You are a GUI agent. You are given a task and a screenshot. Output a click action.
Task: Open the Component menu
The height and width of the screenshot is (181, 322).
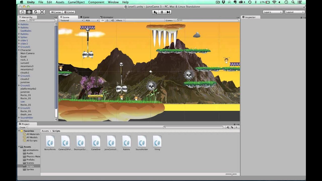click(96, 2)
